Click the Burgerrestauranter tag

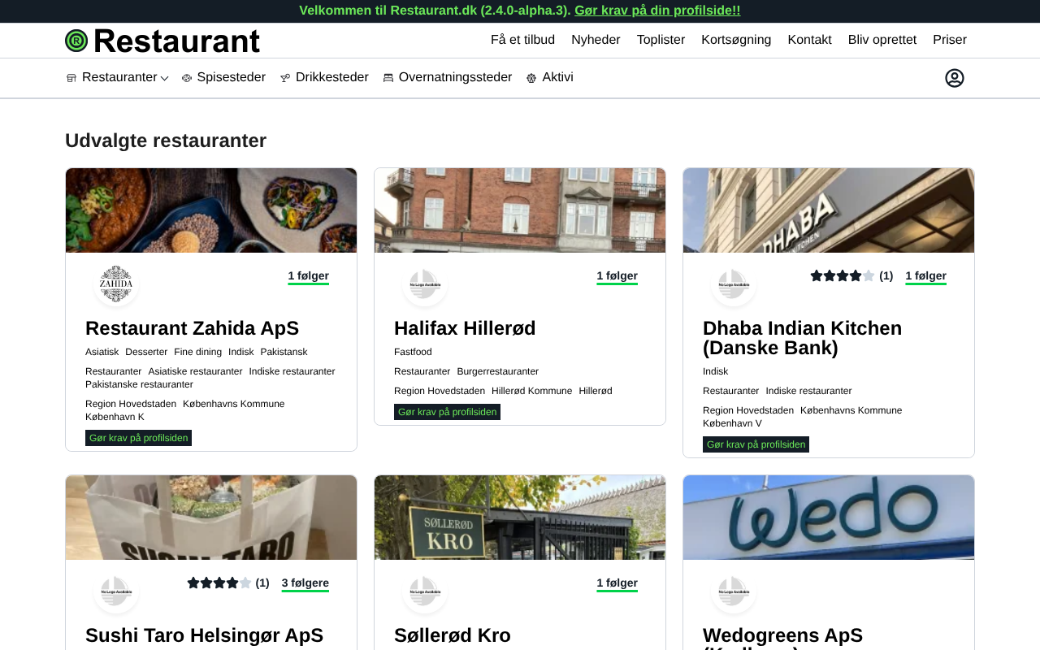[498, 371]
